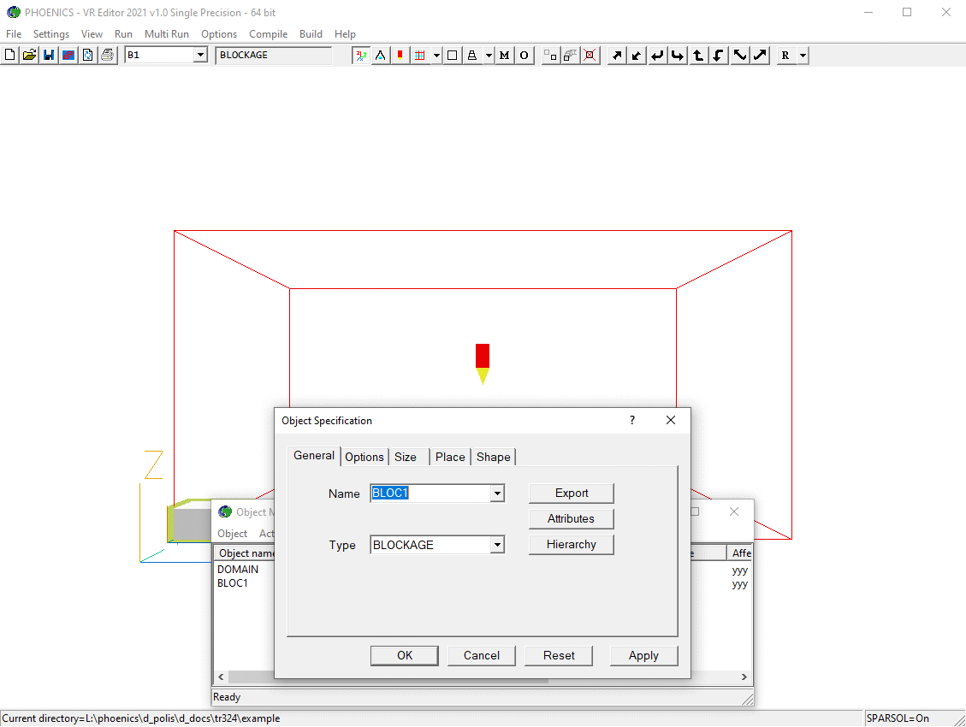
Task: Select DOMAIN in the object list
Action: click(x=238, y=570)
